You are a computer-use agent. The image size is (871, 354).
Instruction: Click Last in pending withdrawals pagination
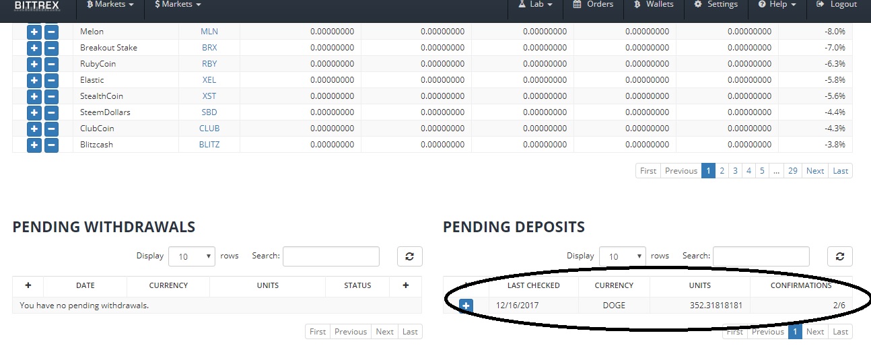pyautogui.click(x=410, y=332)
